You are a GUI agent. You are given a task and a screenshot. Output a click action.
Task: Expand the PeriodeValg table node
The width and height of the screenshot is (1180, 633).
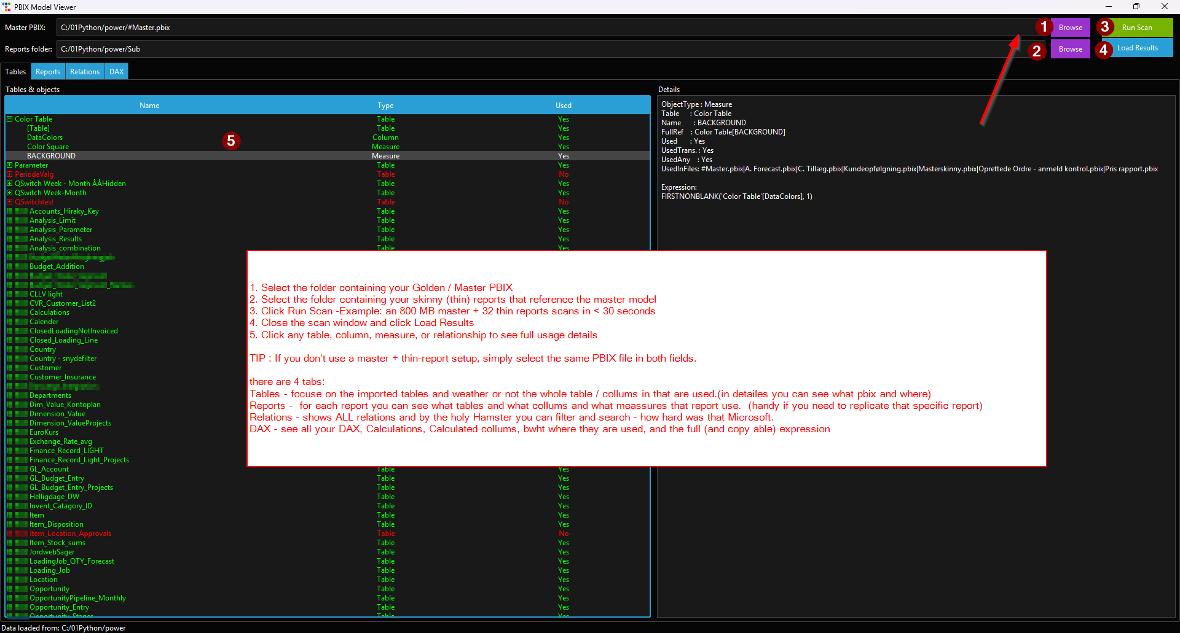tap(10, 174)
